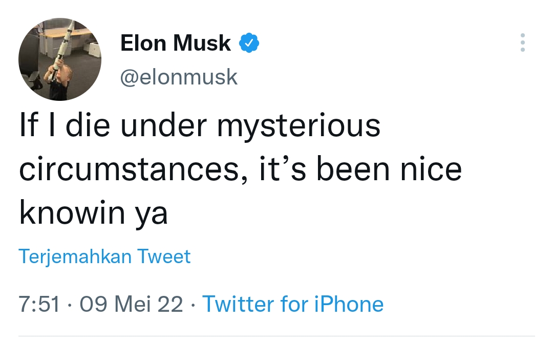Click the word "Tweet" in the translate link

pyautogui.click(x=165, y=256)
